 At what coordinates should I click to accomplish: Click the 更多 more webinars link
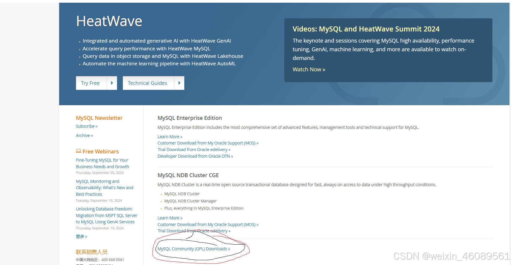(x=81, y=237)
